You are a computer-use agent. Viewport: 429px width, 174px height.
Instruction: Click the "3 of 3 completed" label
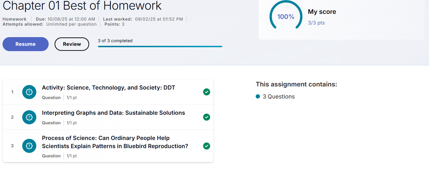tap(115, 41)
